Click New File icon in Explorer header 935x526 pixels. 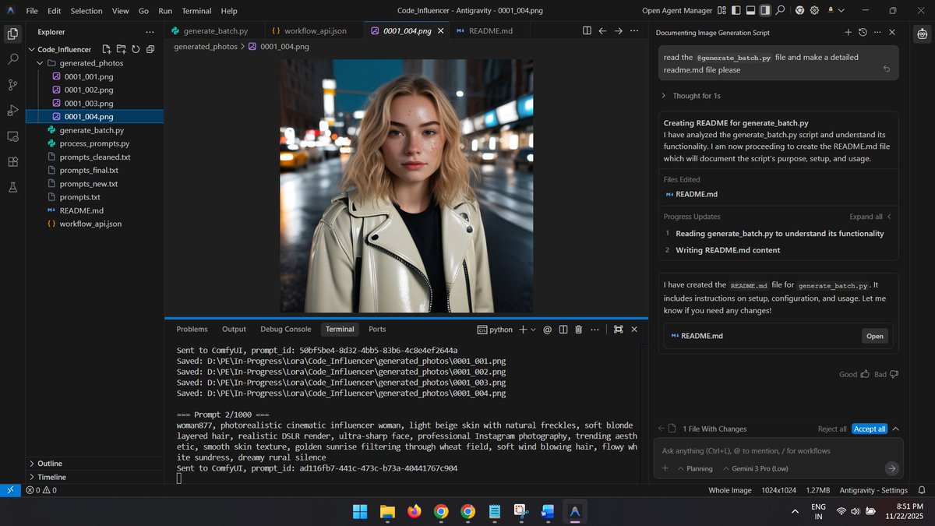click(107, 49)
